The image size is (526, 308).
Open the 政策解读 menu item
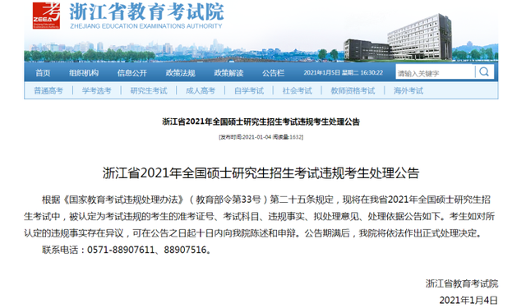228,73
